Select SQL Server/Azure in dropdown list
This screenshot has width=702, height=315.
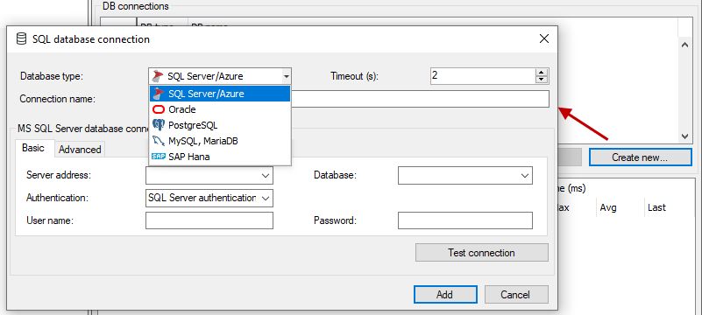[220, 94]
